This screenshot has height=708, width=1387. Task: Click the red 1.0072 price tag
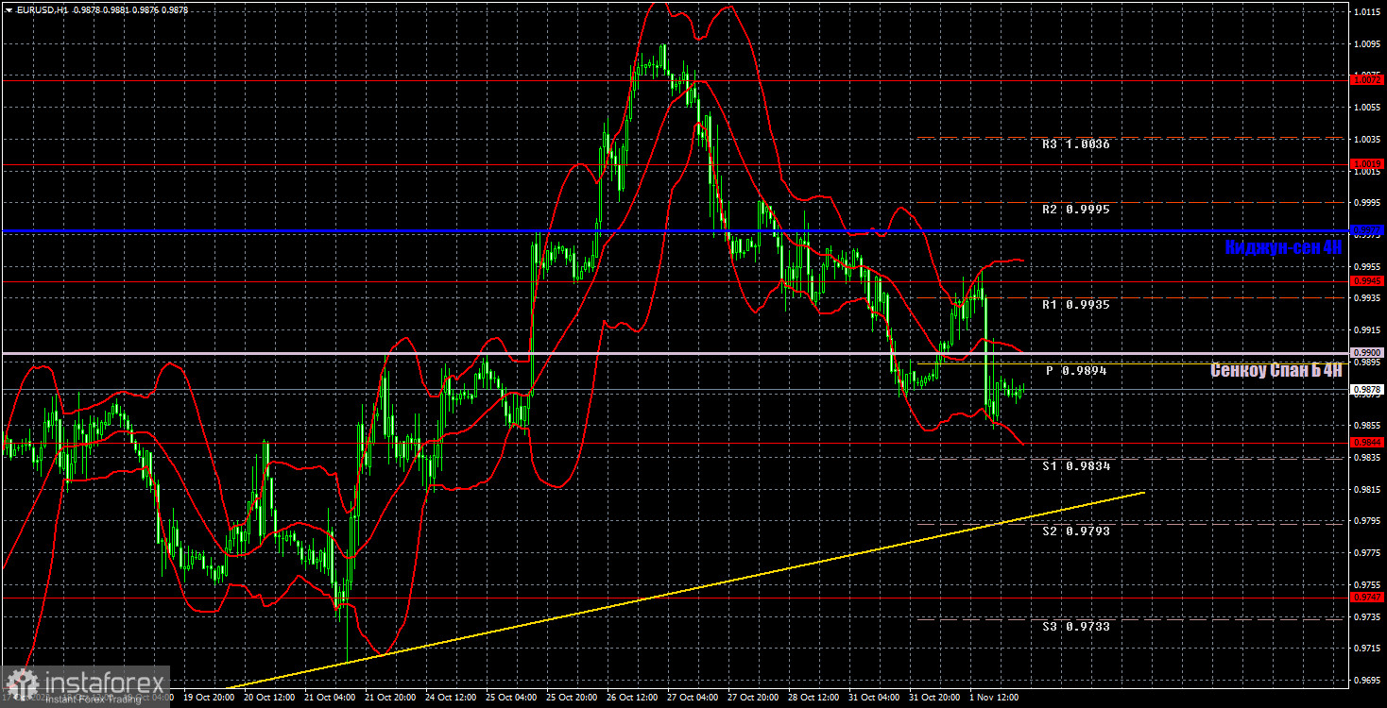tap(1367, 80)
